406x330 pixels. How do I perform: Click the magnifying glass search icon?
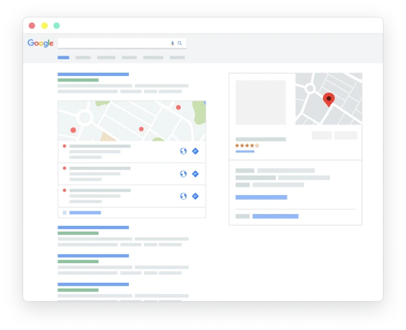[x=179, y=43]
